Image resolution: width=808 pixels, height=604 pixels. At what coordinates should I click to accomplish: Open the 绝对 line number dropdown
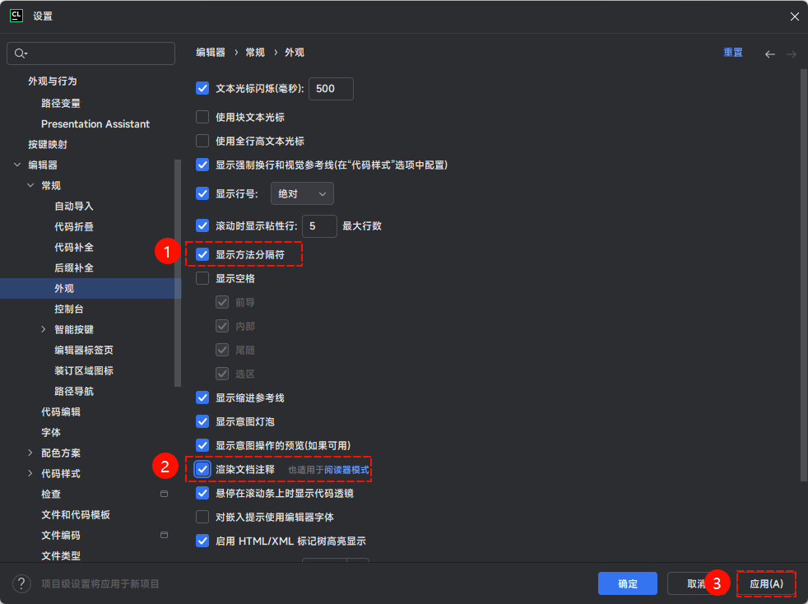[x=302, y=193]
